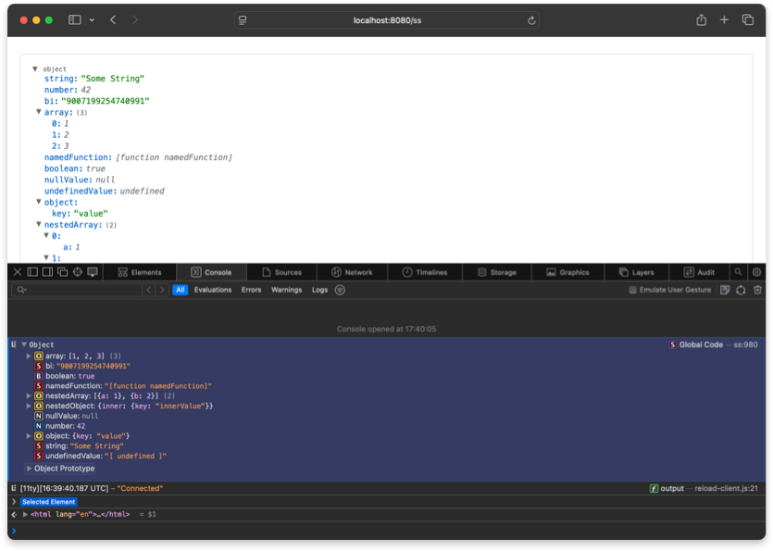
Task: Switch to the Graphics tab
Action: pos(567,272)
